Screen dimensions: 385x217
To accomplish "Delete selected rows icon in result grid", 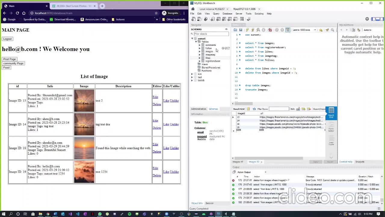I will (x=309, y=109).
